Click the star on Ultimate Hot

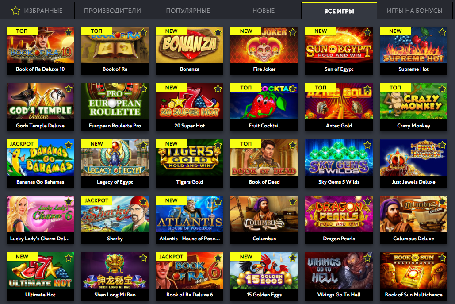(69, 258)
